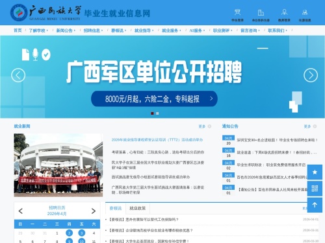
Task: Open the 面试挑战赛无领导小组 news article
Action: pyautogui.click(x=151, y=177)
